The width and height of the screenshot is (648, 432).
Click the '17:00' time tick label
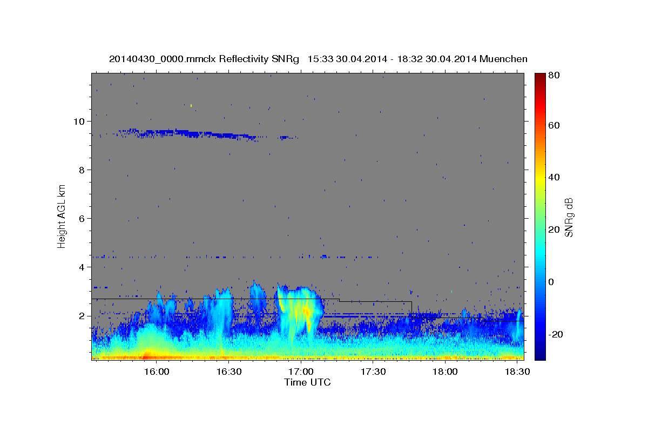point(301,372)
